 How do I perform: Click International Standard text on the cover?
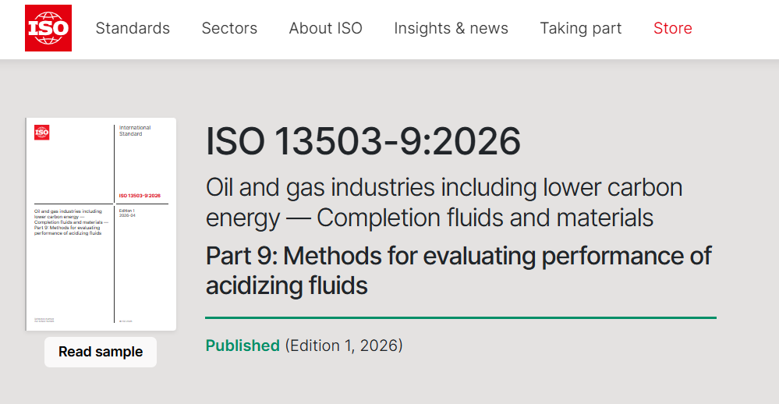click(x=135, y=130)
